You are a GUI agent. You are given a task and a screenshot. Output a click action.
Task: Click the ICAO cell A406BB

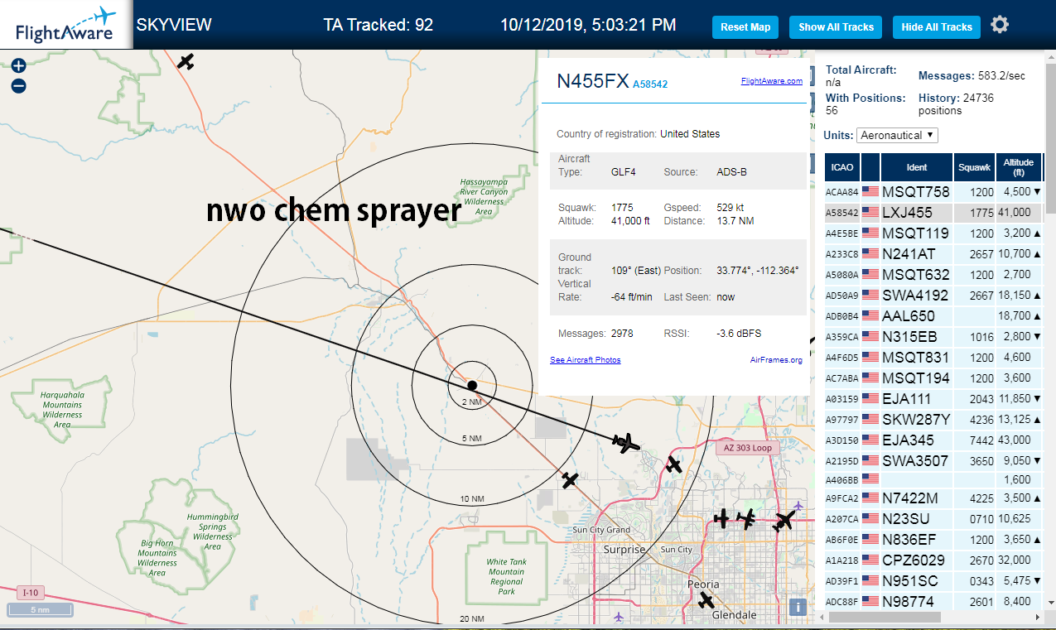pyautogui.click(x=842, y=479)
